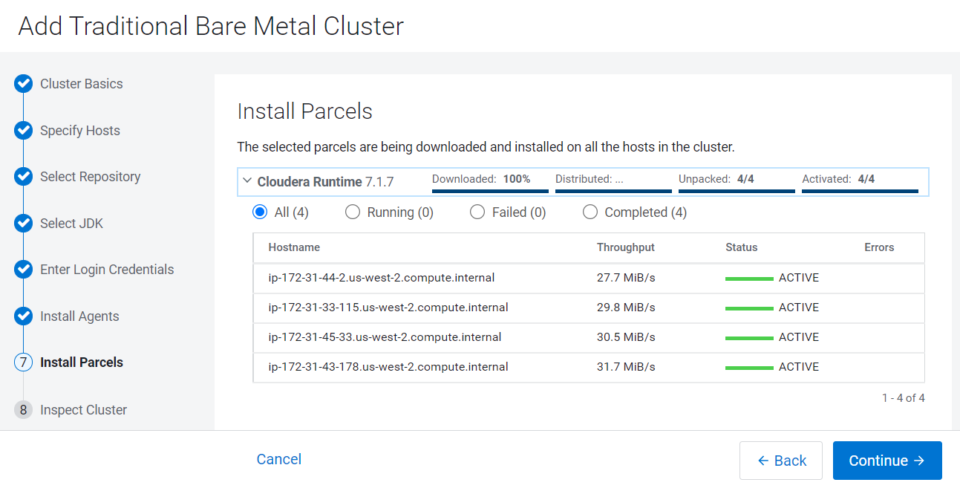Click ACTIVE status for ip-172-31-33-115 host
Image resolution: width=960 pixels, height=491 pixels.
[799, 308]
